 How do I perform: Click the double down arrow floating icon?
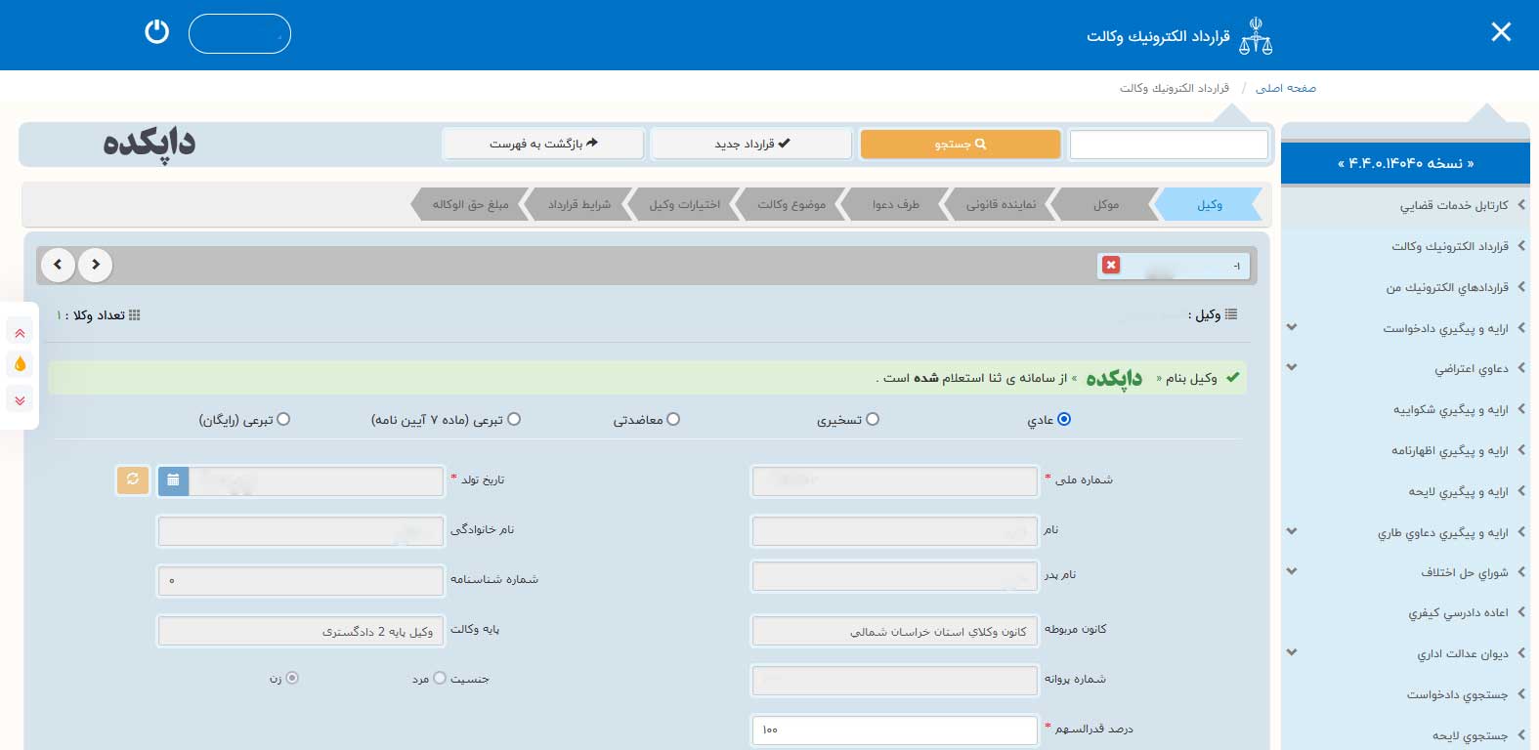[x=20, y=399]
